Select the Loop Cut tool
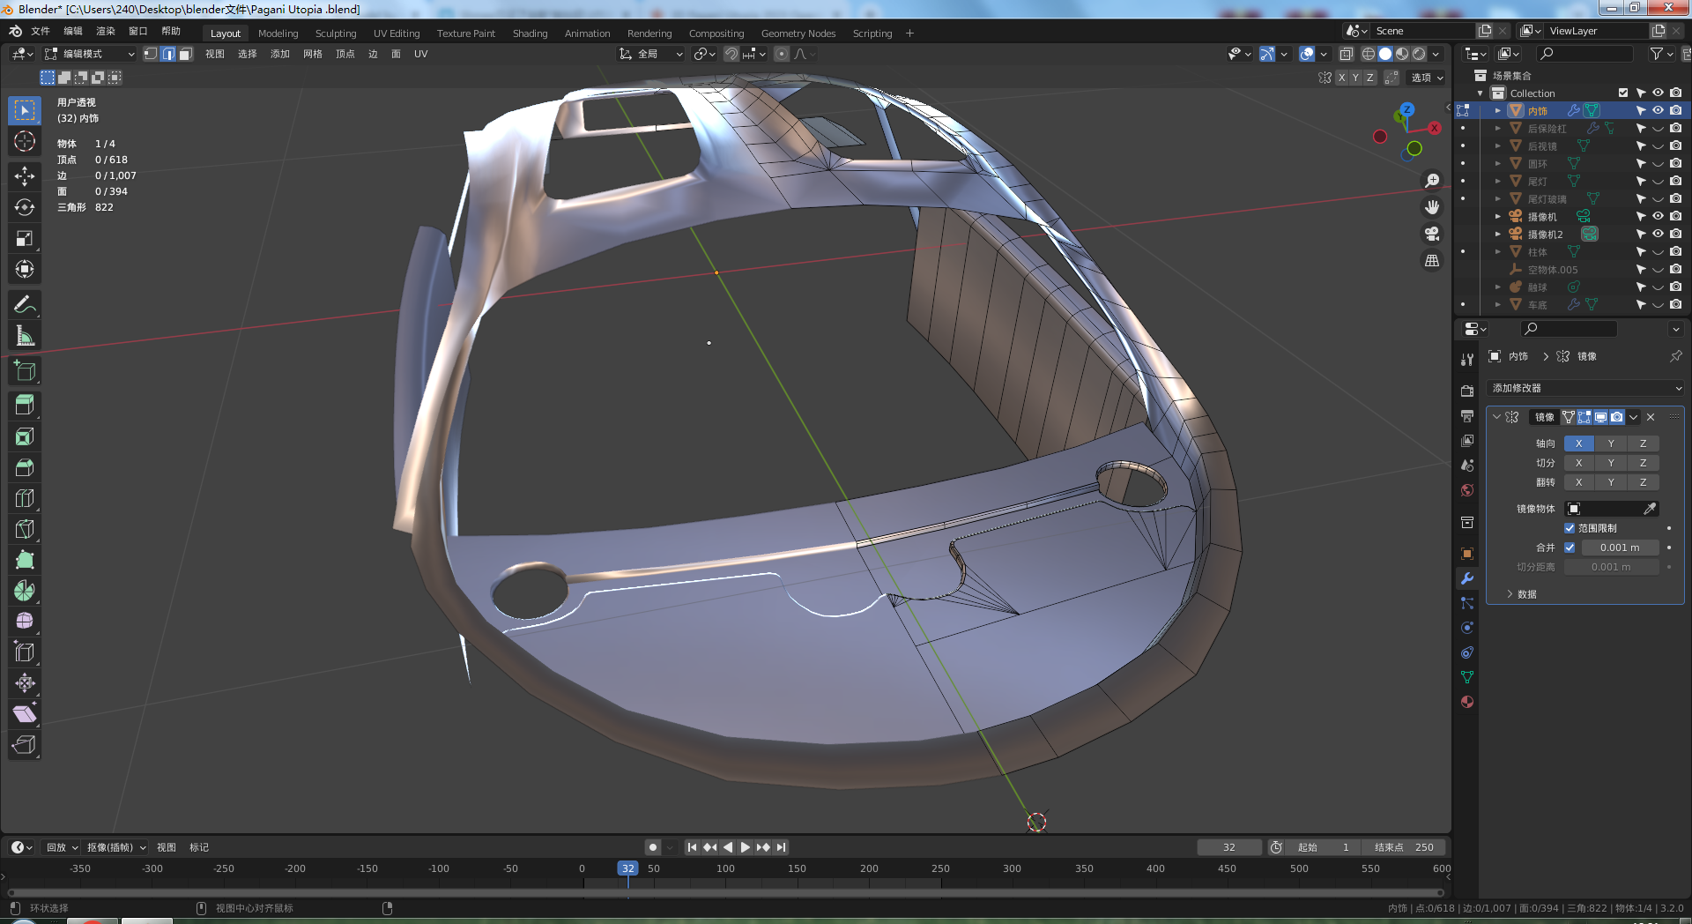 (25, 498)
